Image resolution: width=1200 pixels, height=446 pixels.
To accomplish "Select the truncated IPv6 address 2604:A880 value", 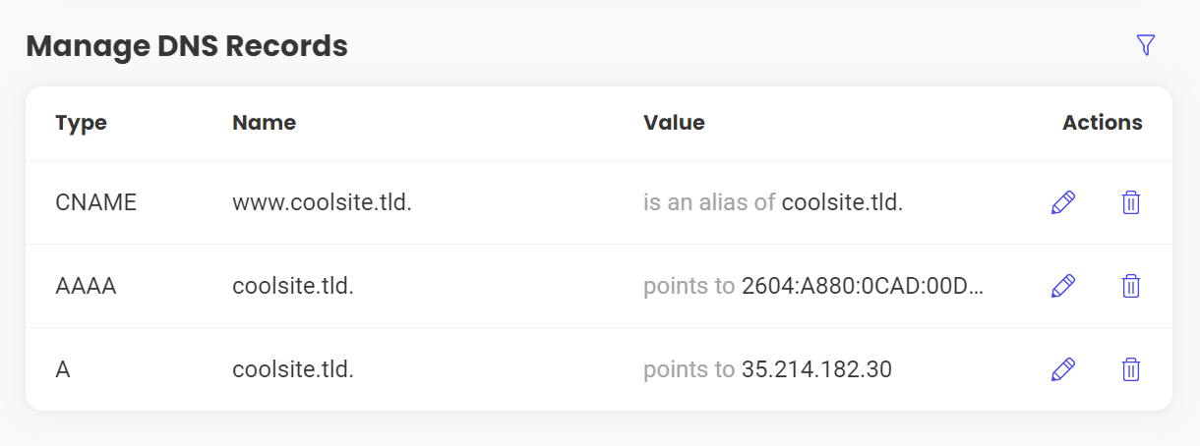I will [x=863, y=287].
